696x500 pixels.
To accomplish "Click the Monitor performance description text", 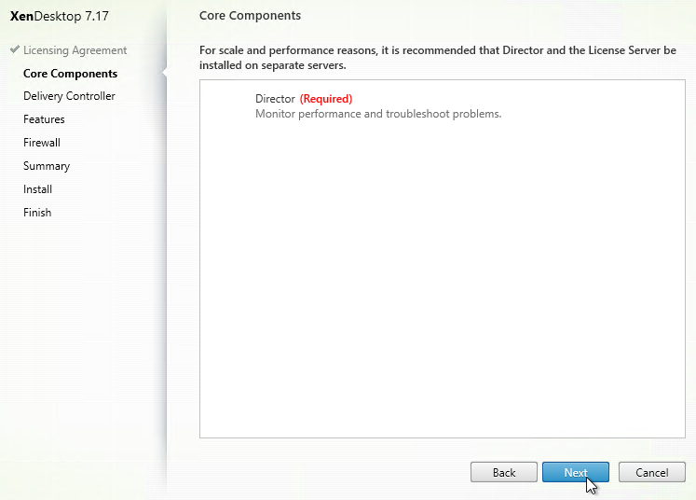I will tap(378, 114).
